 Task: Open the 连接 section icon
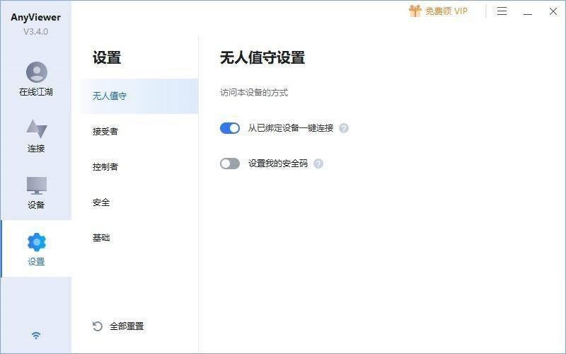pyautogui.click(x=36, y=129)
